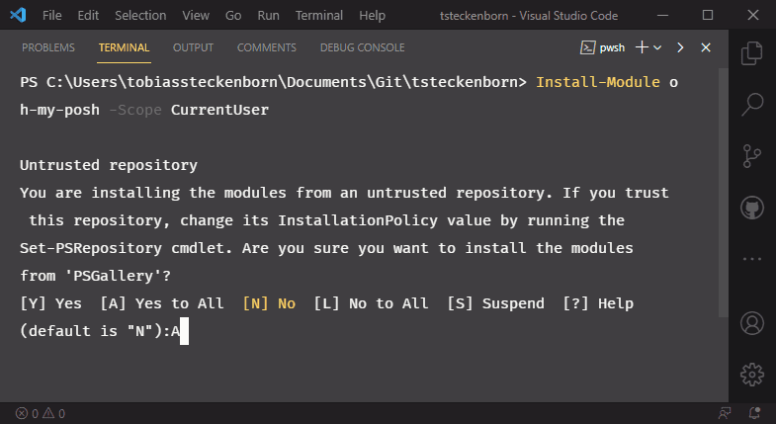The height and width of the screenshot is (424, 776).
Task: Open the File menu
Action: click(x=52, y=16)
